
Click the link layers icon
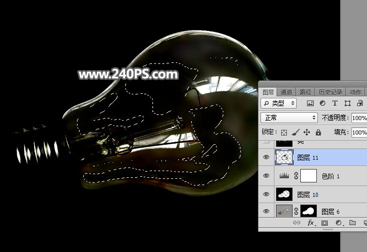coord(297,223)
